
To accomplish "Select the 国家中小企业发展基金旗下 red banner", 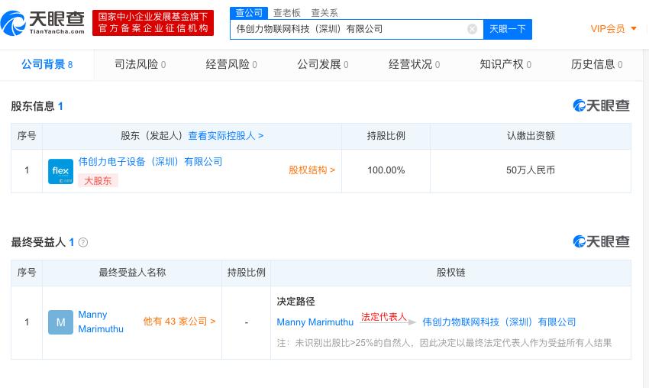I will [x=153, y=23].
